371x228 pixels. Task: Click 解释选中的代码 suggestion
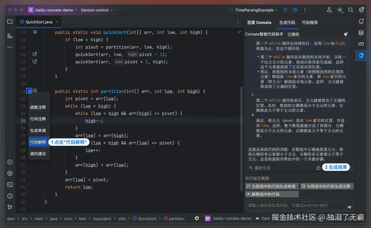272,194
